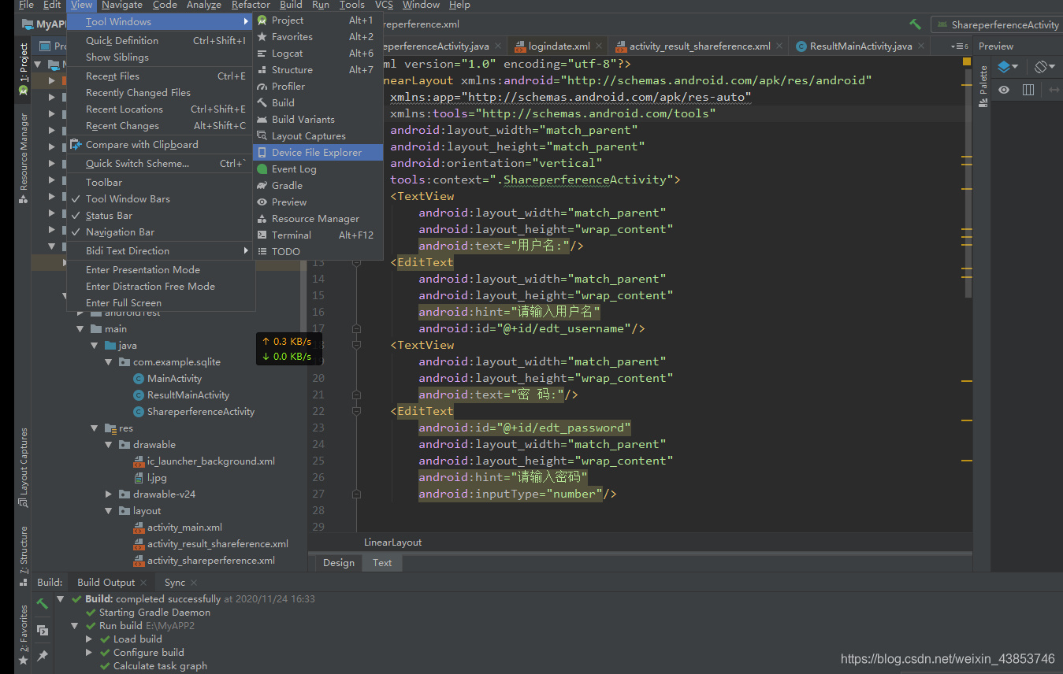
Task: Click the hammer build icon in Build panel
Action: 43,605
